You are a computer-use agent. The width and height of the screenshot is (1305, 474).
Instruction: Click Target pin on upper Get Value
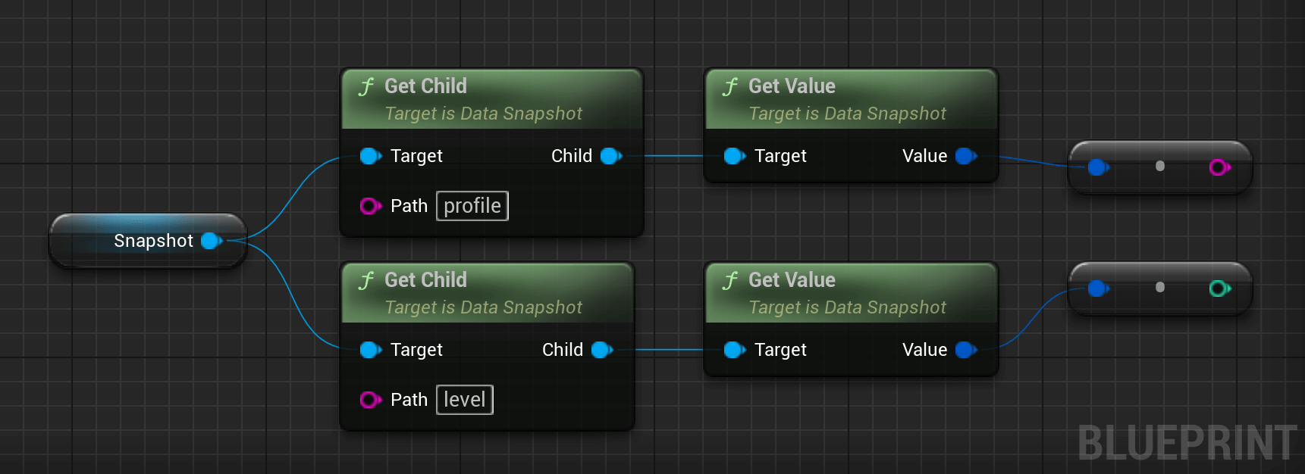click(735, 156)
